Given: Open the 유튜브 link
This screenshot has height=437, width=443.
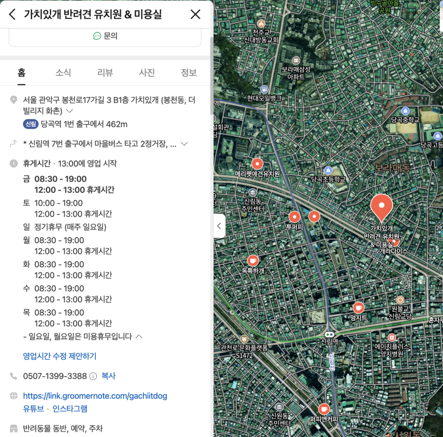Looking at the screenshot, I should [33, 409].
